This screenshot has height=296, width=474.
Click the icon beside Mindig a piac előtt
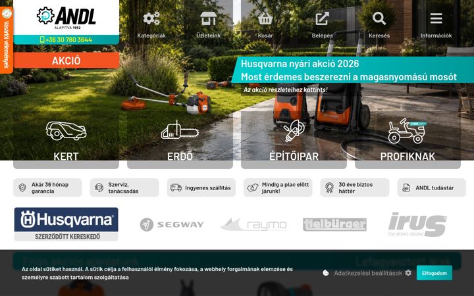pyautogui.click(x=253, y=187)
